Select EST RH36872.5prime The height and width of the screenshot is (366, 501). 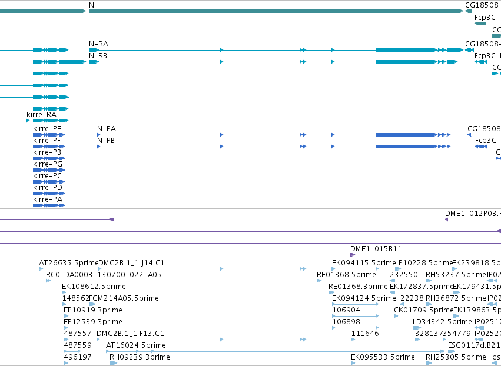[456, 298]
